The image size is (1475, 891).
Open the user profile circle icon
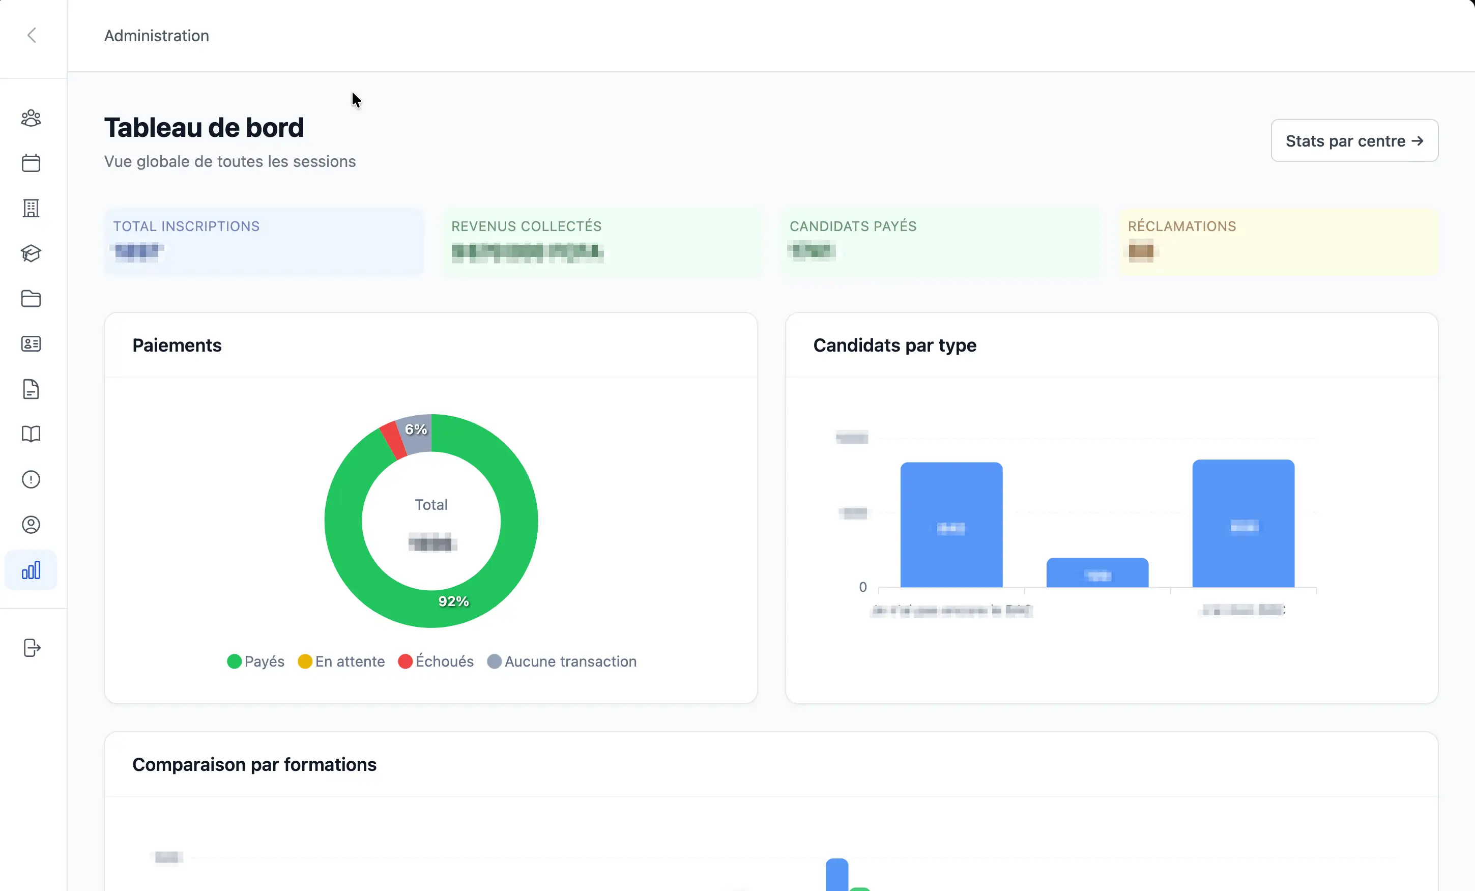[31, 525]
